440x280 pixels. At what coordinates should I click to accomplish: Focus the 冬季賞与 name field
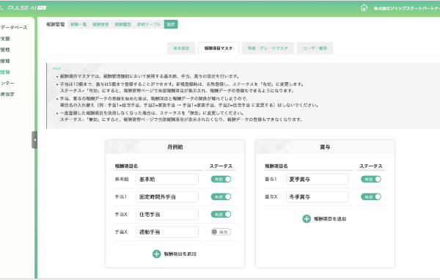pos(317,196)
